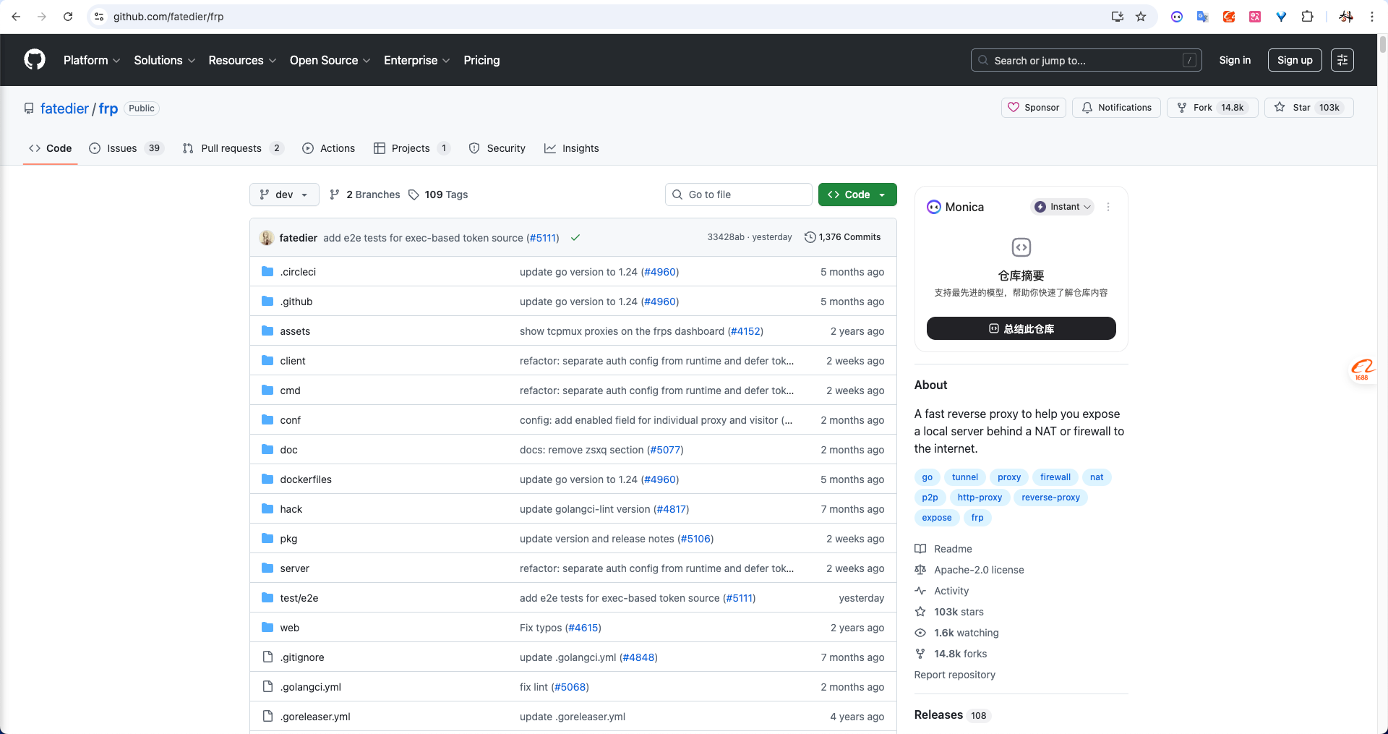Click Report repository link

(955, 675)
